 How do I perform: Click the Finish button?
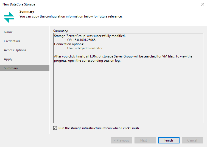169,140
